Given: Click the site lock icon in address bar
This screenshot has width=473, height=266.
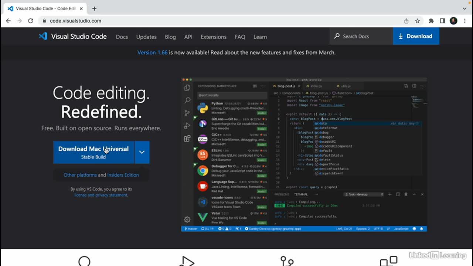Looking at the screenshot, I should coord(44,21).
